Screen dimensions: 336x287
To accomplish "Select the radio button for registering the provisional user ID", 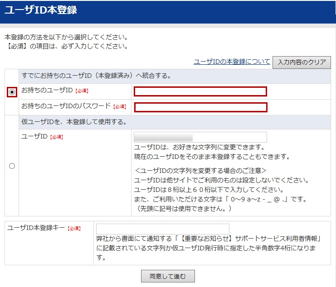I will pyautogui.click(x=12, y=166).
